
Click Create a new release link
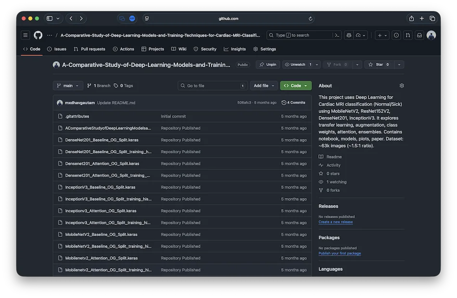[x=336, y=222]
